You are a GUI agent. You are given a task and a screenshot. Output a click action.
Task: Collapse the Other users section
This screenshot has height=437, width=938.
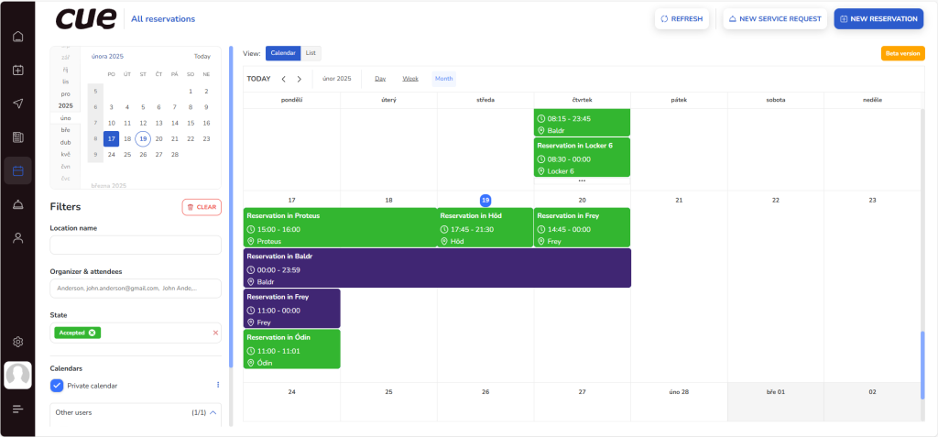click(x=213, y=413)
